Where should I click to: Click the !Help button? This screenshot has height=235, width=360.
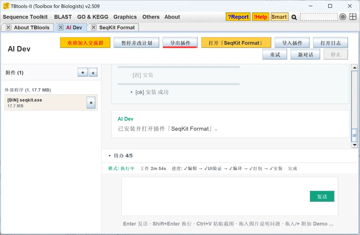click(x=261, y=17)
